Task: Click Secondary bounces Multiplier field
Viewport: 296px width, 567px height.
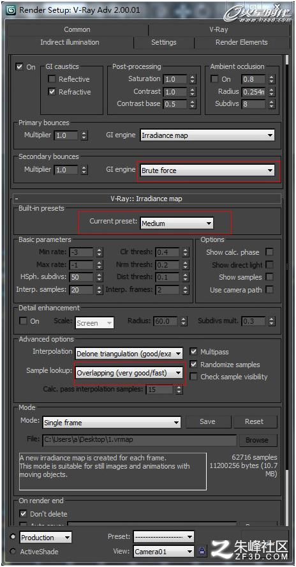Action: (66, 170)
